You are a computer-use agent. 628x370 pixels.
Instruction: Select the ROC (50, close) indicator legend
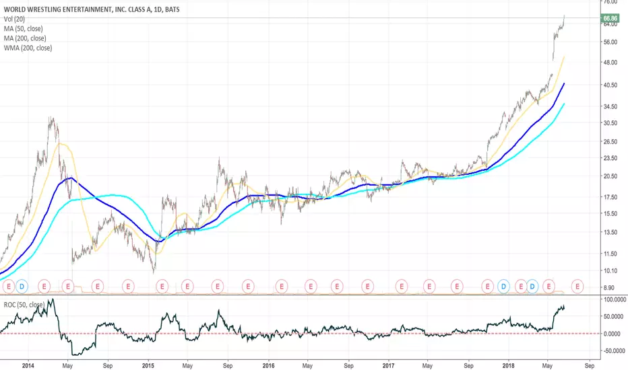pos(24,305)
